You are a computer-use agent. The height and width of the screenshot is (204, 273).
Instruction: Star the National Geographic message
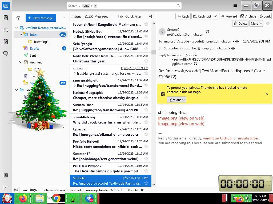(146, 98)
